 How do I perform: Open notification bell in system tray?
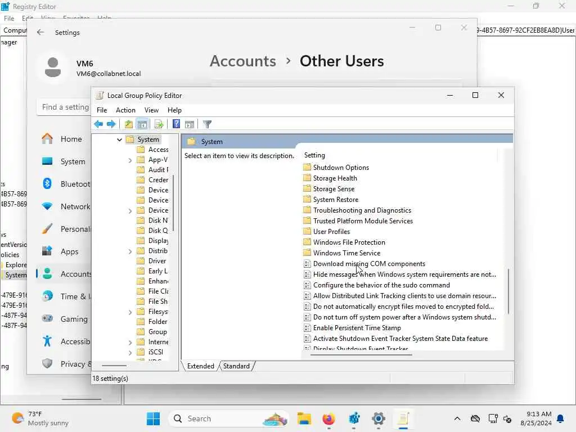561,418
